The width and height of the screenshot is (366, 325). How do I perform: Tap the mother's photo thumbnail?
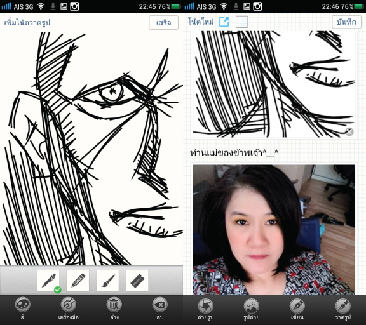click(274, 230)
